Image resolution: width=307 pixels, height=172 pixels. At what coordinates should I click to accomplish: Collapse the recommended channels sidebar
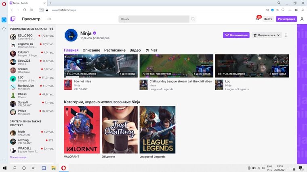(x=51, y=29)
